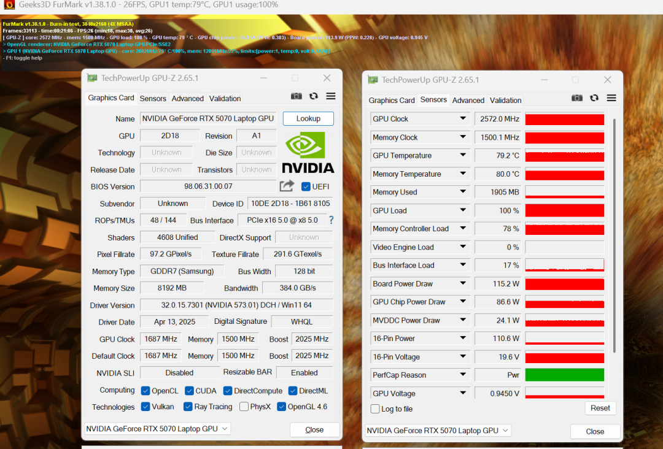Click the FurMark icon in title bar
Viewport: 663px width, 449px height.
(x=9, y=5)
